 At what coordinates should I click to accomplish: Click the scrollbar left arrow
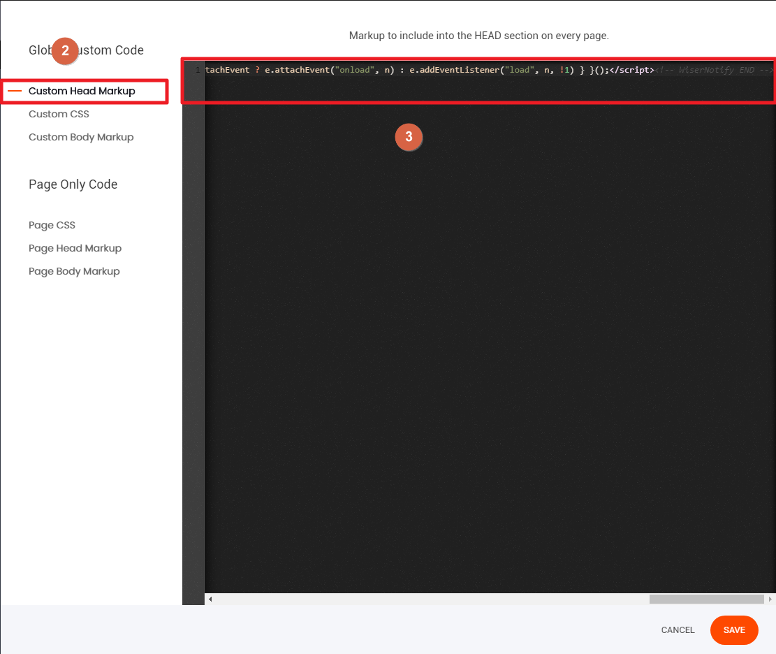(x=210, y=599)
